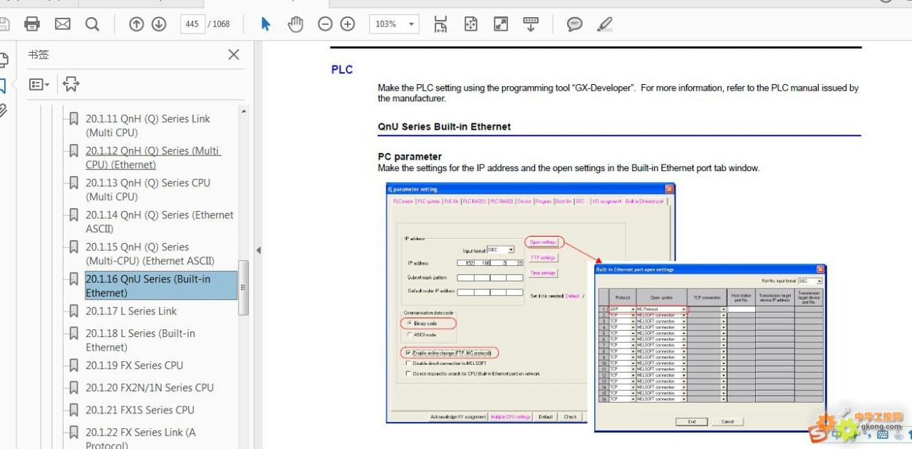Viewport: 912px width, 449px height.
Task: Select Binary code radio in pictured dialog
Action: (408, 323)
